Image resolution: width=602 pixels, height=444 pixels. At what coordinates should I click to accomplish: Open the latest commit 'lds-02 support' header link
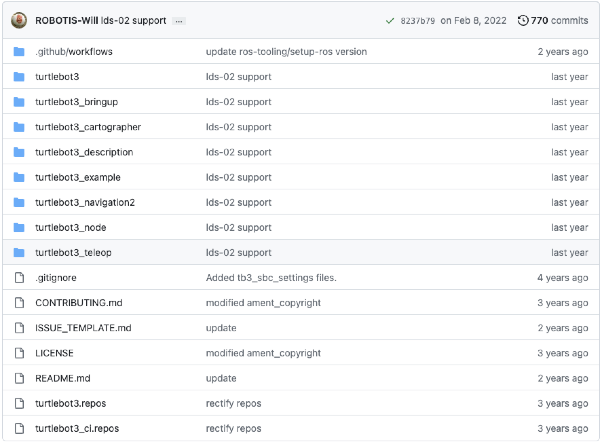click(134, 20)
